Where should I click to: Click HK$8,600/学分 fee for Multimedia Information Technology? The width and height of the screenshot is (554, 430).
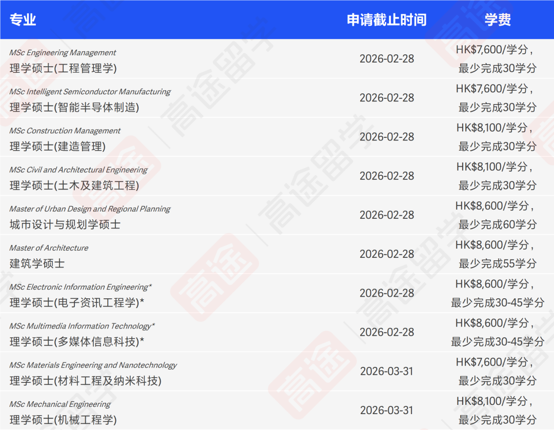point(494,323)
